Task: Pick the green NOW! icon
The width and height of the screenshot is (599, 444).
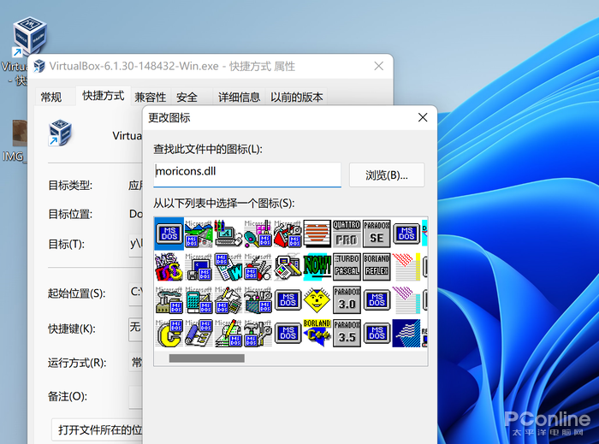Action: [x=317, y=266]
